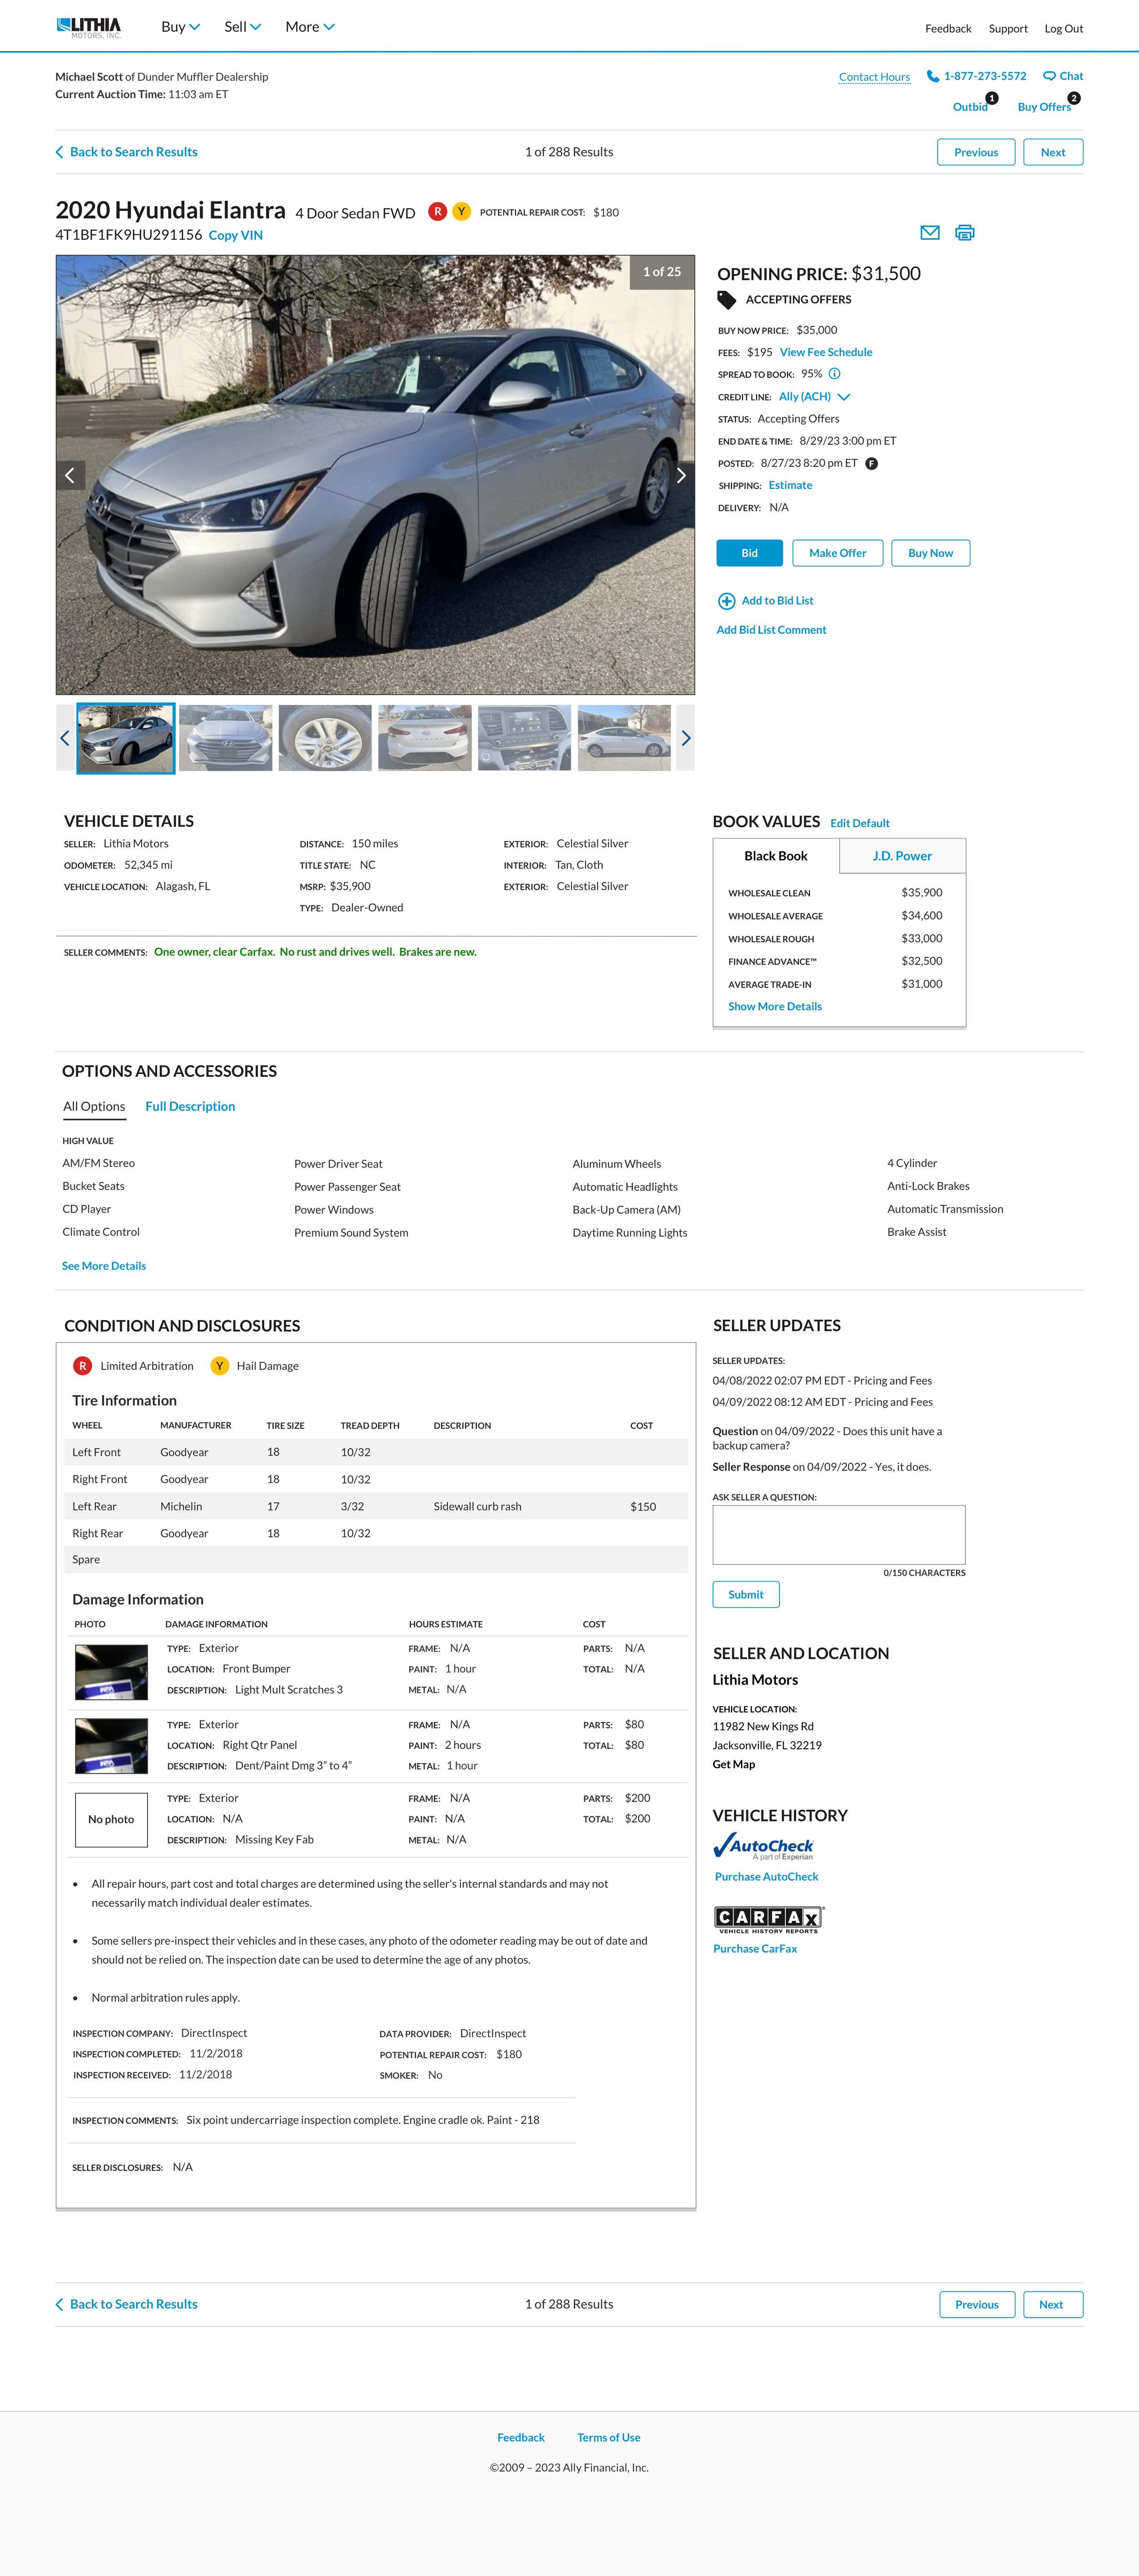Switch to the J.D. Power tab
Viewport: 1139px width, 2576px height.
click(x=901, y=856)
